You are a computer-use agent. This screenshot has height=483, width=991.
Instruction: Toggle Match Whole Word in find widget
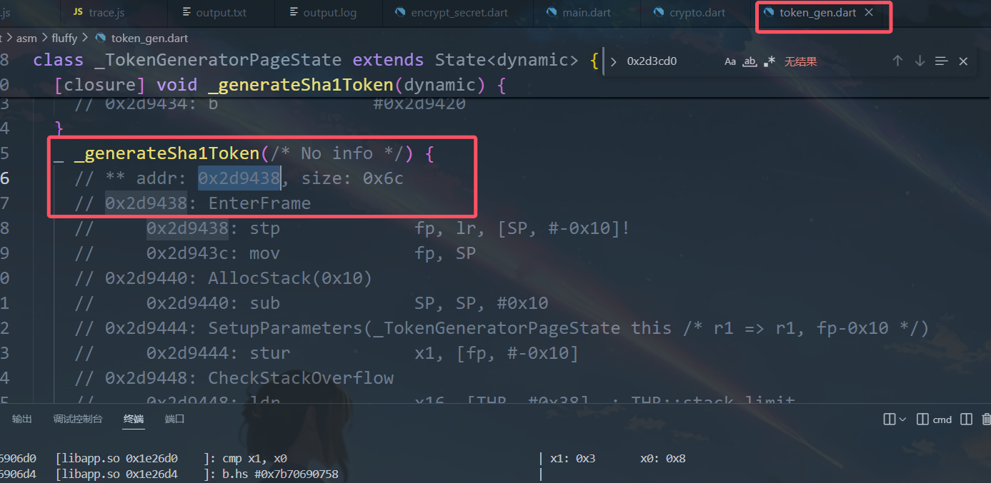(x=750, y=61)
